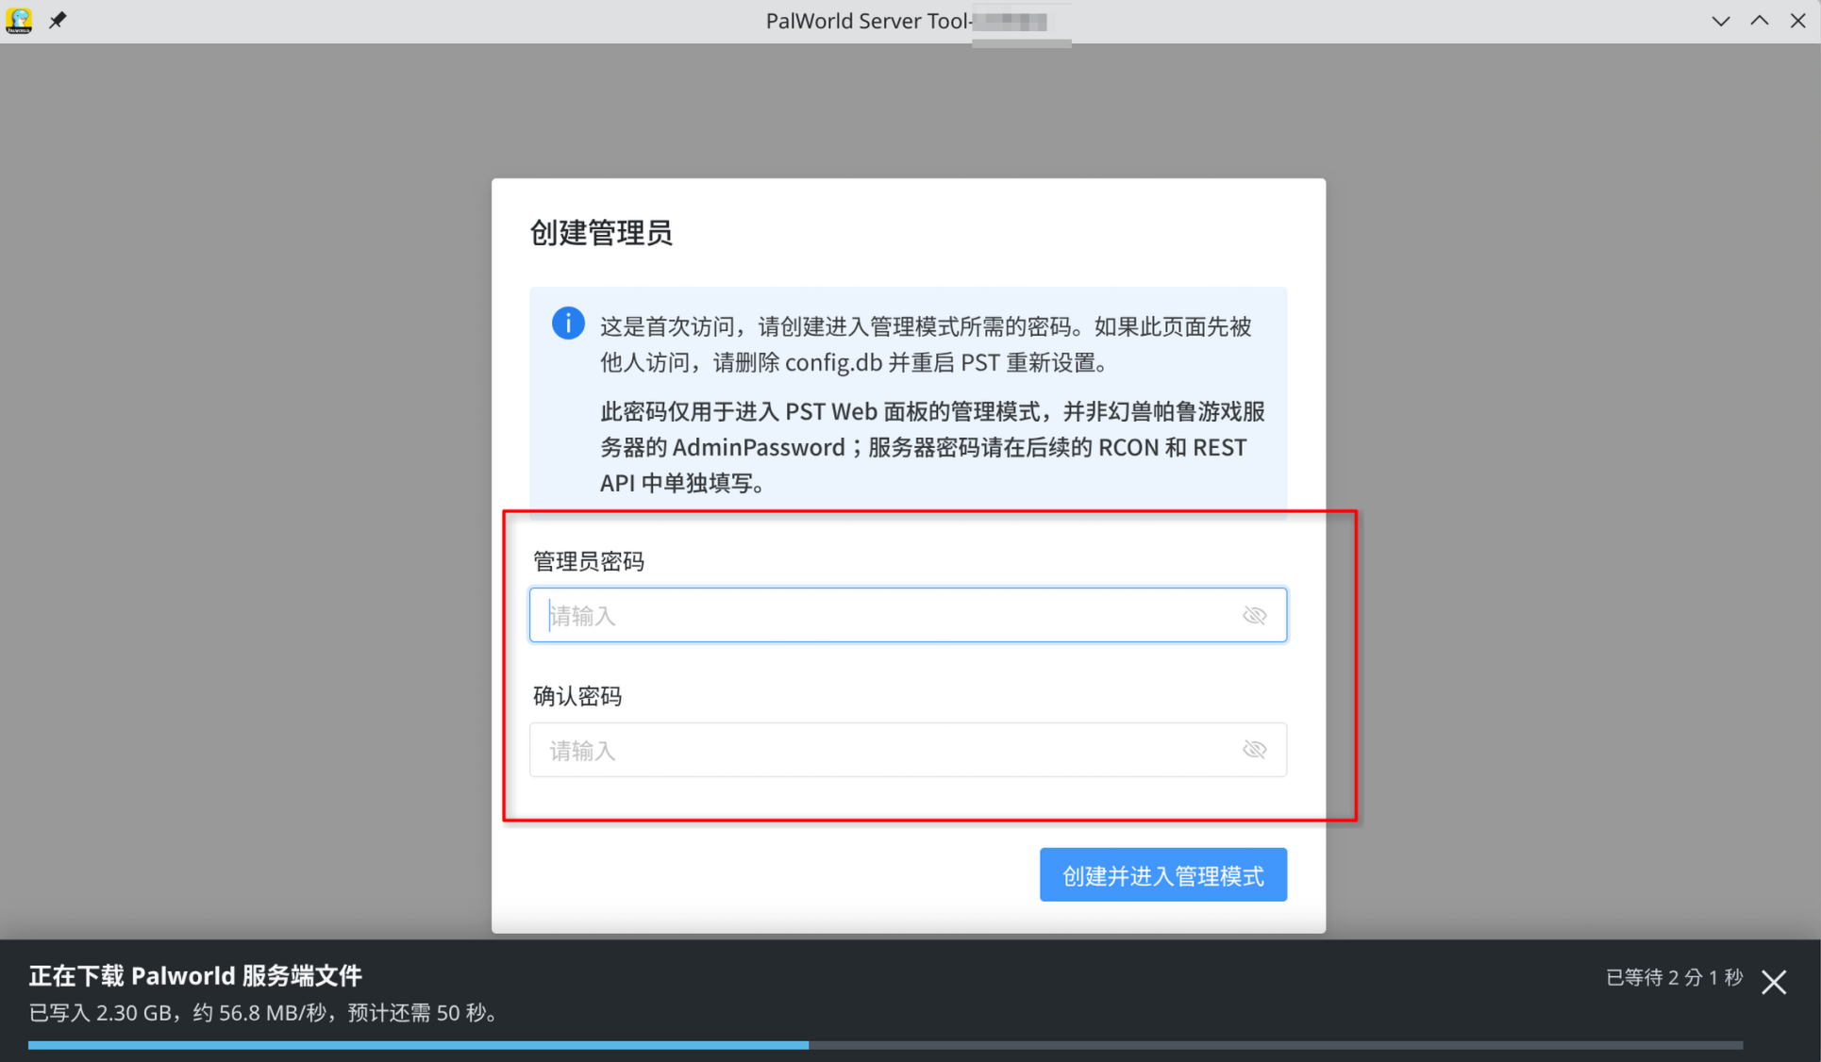Toggle the pin window icon
This screenshot has width=1821, height=1062.
tap(58, 21)
